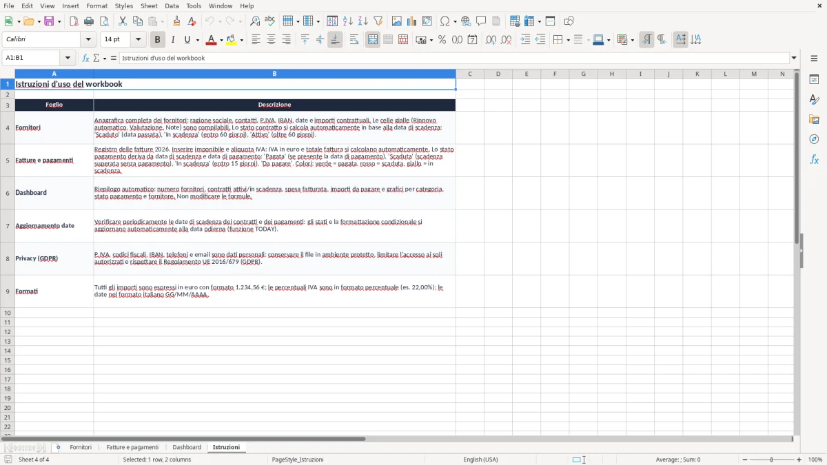Viewport: 827px width, 465px height.
Task: Toggle Wrap Text
Action: 354,40
